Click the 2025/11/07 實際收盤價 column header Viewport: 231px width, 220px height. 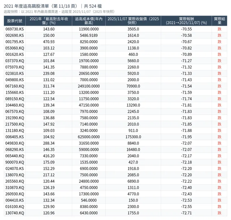tap(133, 21)
